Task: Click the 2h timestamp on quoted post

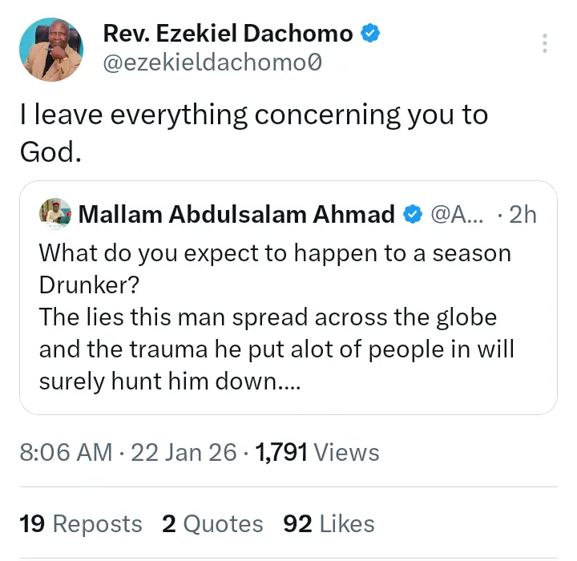Action: click(523, 215)
